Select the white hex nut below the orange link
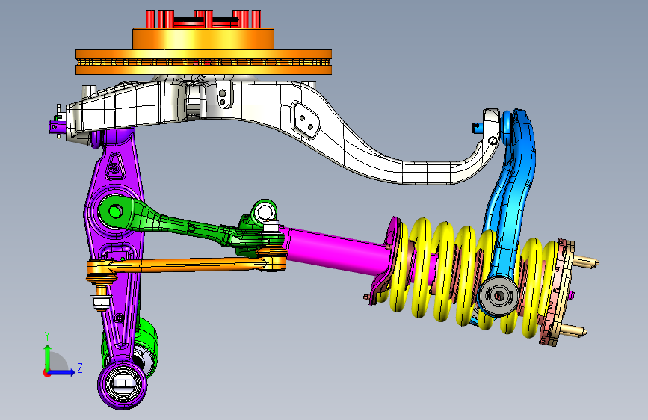The width and height of the screenshot is (648, 420). [x=100, y=302]
